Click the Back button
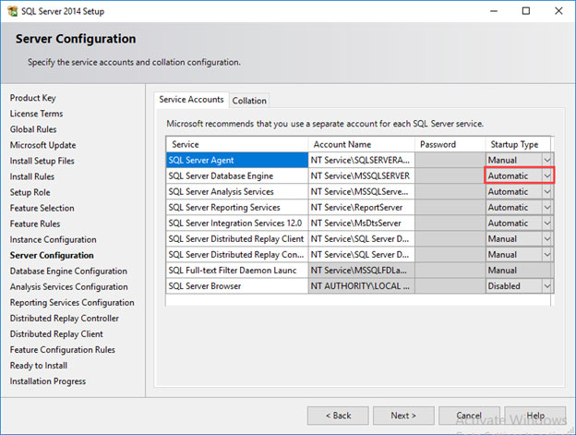Viewport: 576px width, 435px height. (x=338, y=416)
